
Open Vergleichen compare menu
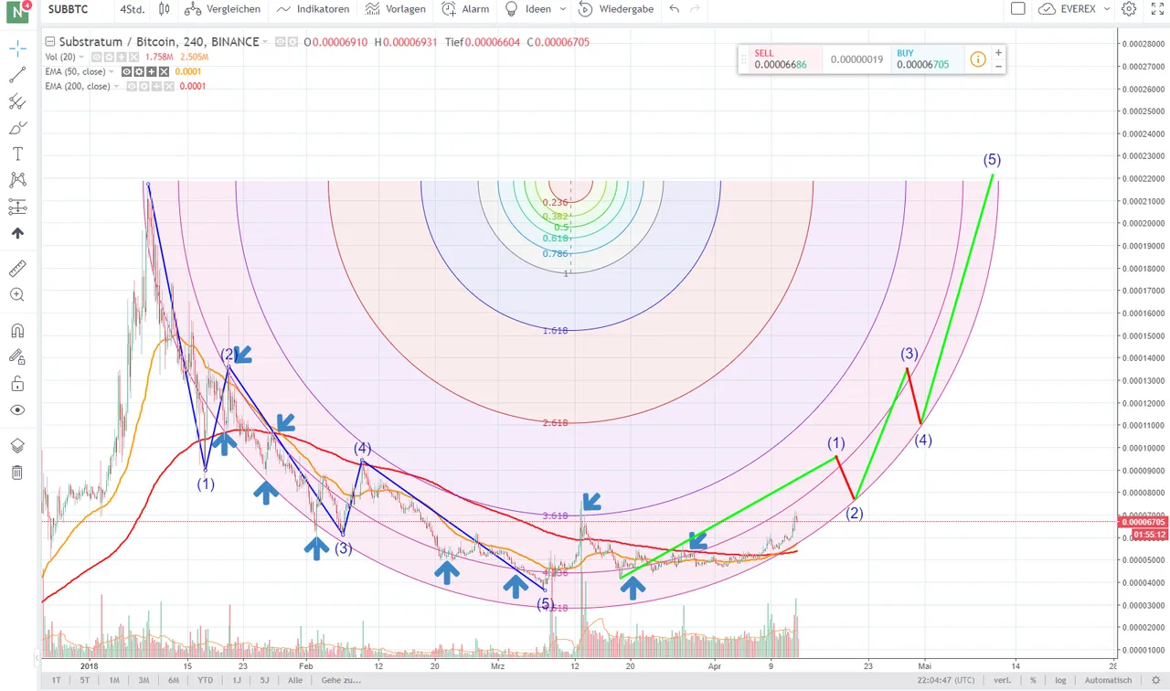[x=222, y=9]
